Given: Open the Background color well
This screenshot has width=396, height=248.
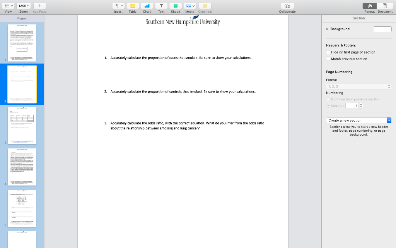Looking at the screenshot, I should (x=382, y=29).
